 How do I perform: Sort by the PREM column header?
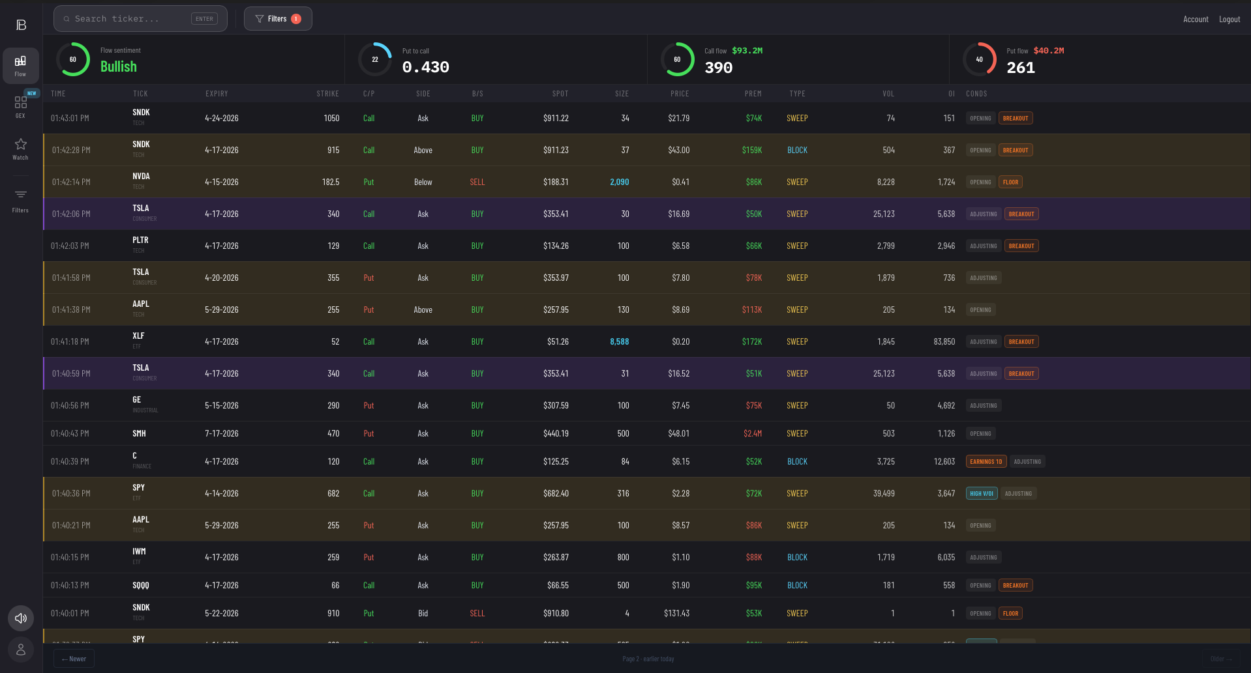click(x=753, y=93)
